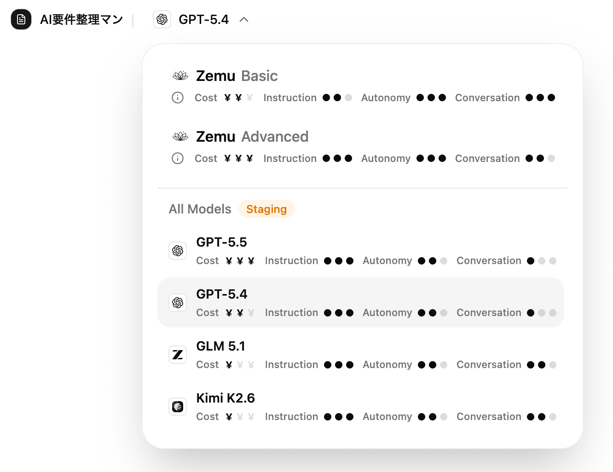Select the Zemu Advanced model
The image size is (613, 472).
pos(252,137)
